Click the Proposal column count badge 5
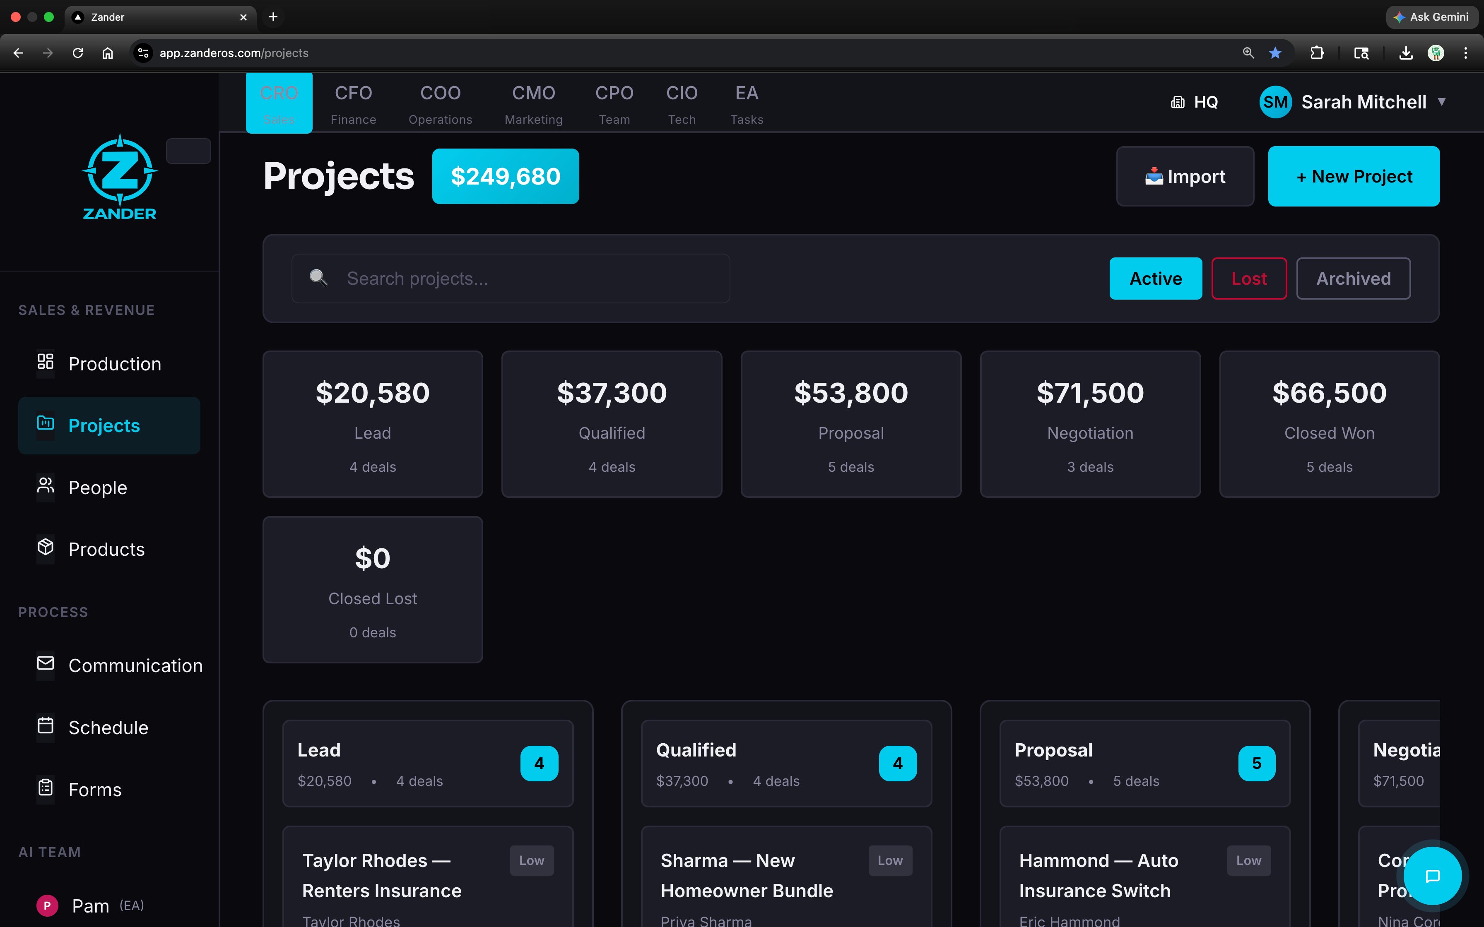Screen dimensions: 1484x927 1257,763
